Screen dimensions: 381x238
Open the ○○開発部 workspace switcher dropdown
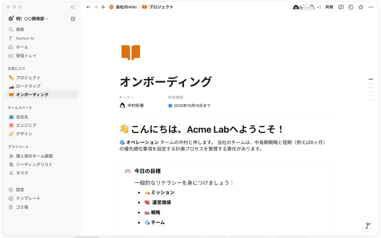point(32,19)
